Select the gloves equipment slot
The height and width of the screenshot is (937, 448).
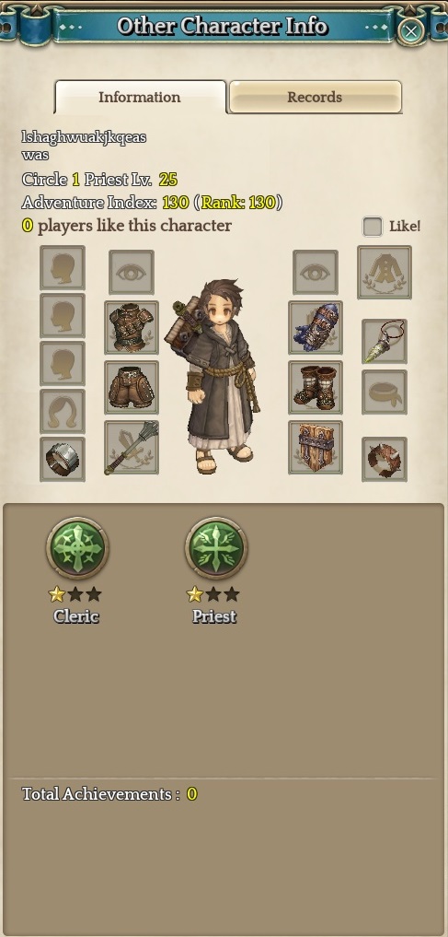[x=315, y=327]
